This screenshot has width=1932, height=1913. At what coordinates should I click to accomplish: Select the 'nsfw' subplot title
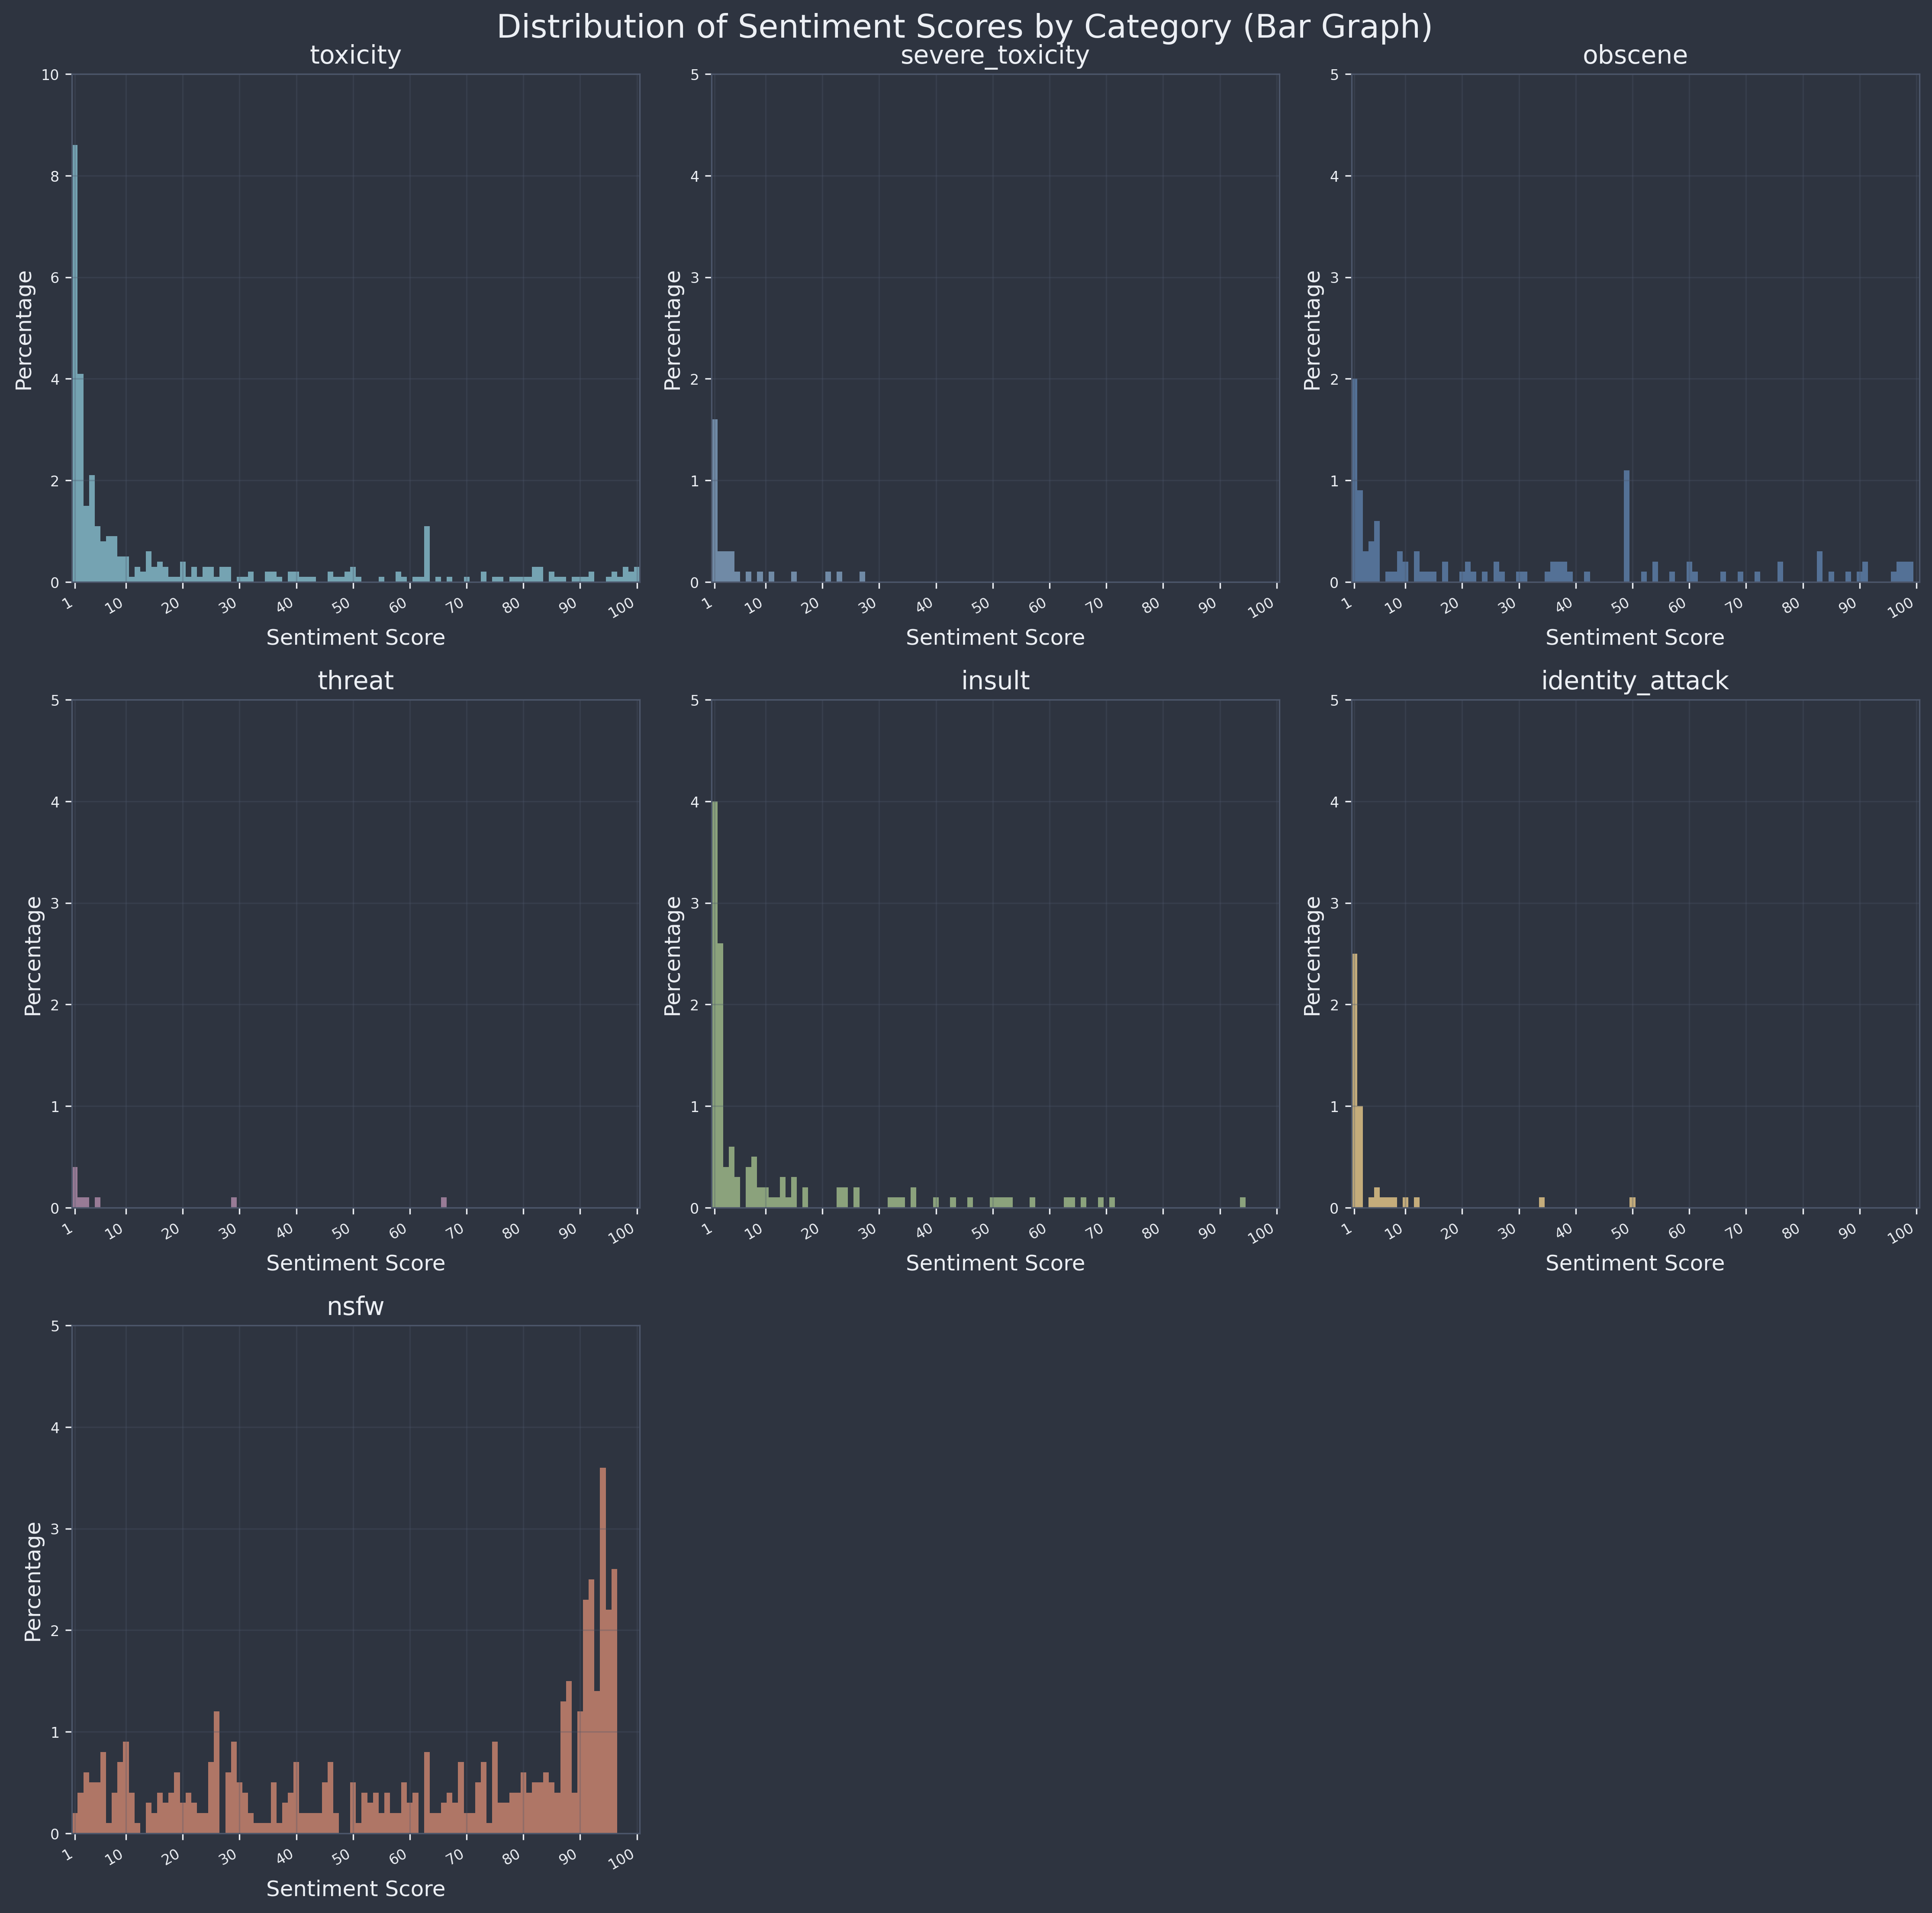pyautogui.click(x=355, y=1307)
